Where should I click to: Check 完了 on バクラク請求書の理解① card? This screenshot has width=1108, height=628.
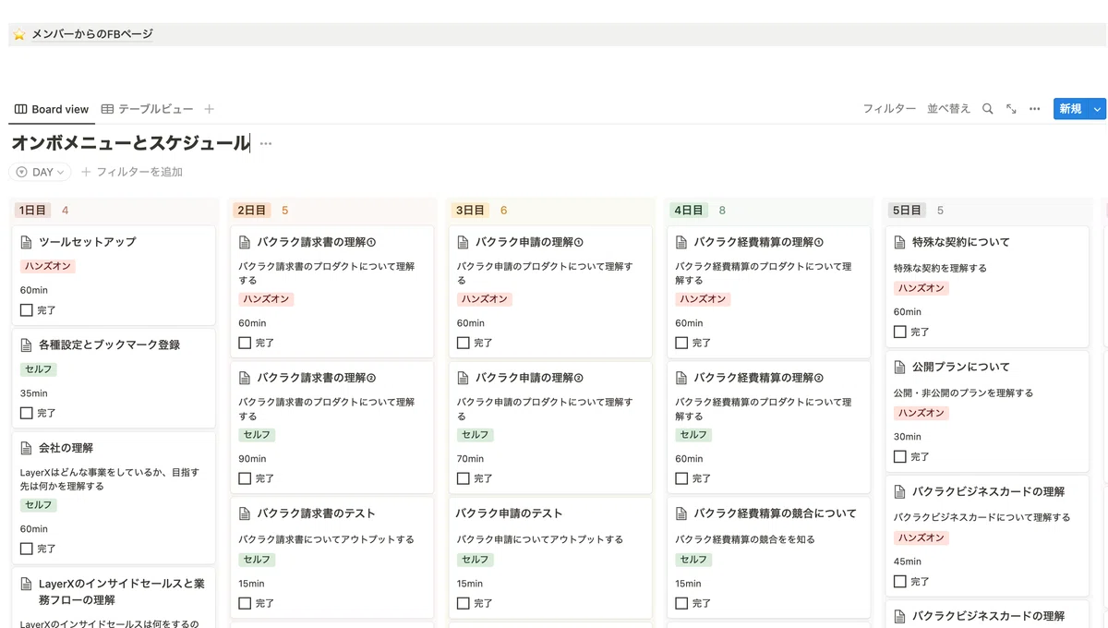pos(245,343)
